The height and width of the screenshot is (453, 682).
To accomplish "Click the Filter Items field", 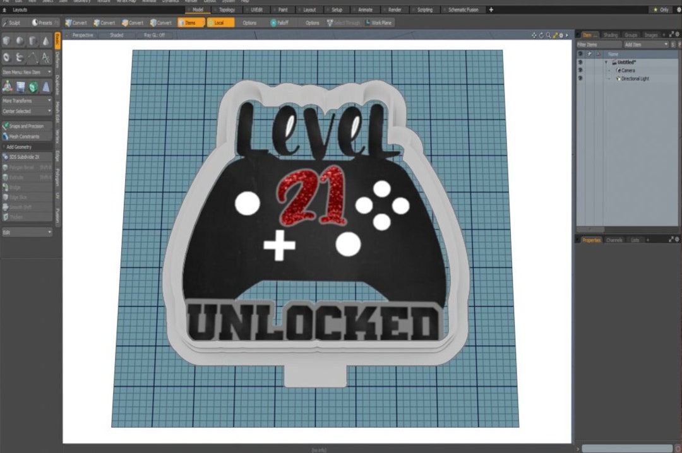I will (590, 44).
